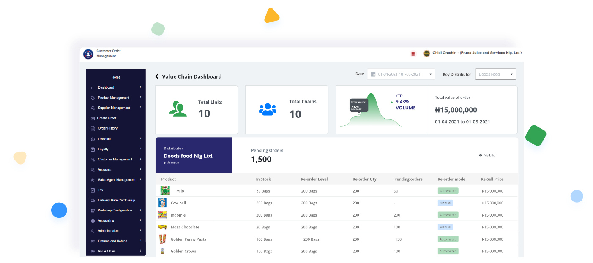Click the Order Volume chart tooltip

point(359,105)
